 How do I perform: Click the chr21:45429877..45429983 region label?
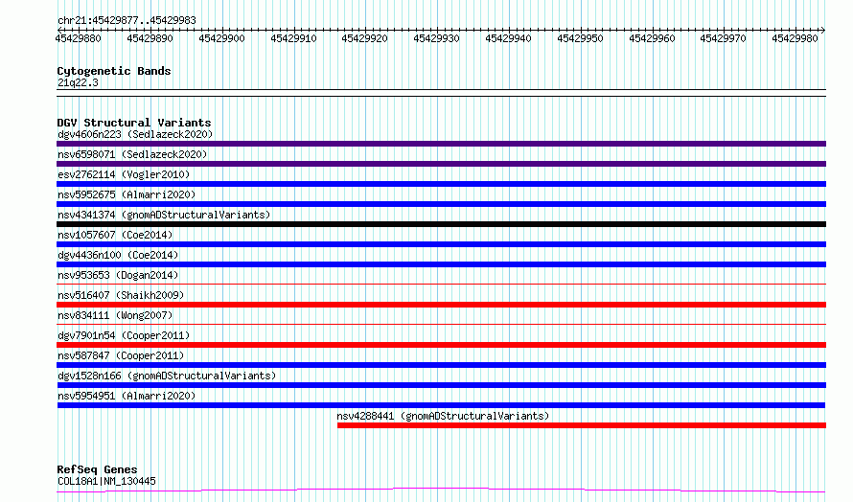127,21
